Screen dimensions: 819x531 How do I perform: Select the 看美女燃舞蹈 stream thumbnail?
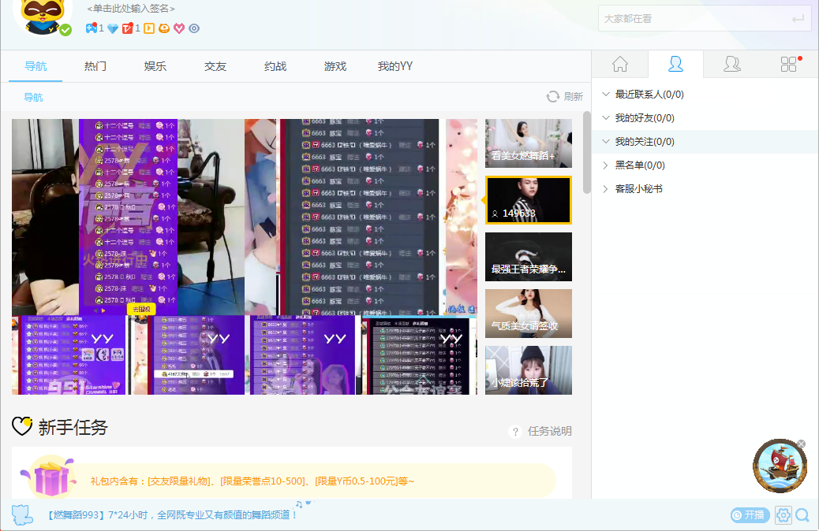[x=528, y=143]
